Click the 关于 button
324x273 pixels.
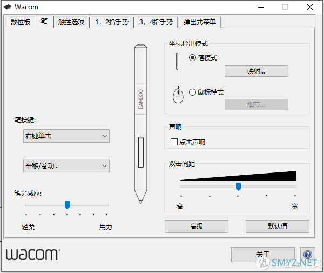pyautogui.click(x=263, y=255)
